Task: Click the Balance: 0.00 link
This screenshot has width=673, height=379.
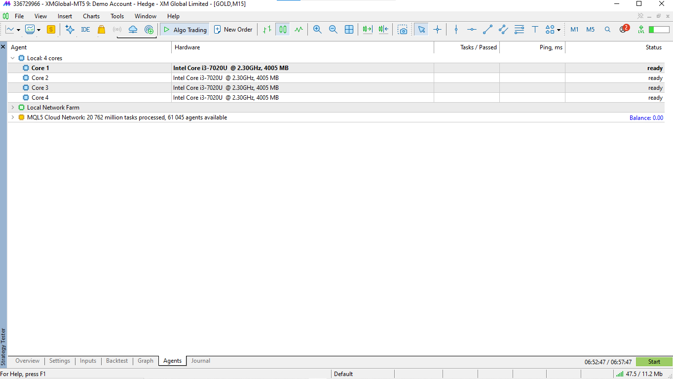Action: (x=646, y=118)
